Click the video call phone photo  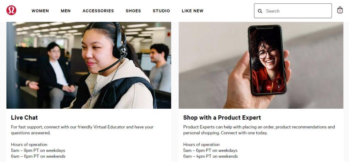[261, 65]
